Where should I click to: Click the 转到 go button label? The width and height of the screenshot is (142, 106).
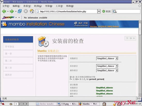108,12
